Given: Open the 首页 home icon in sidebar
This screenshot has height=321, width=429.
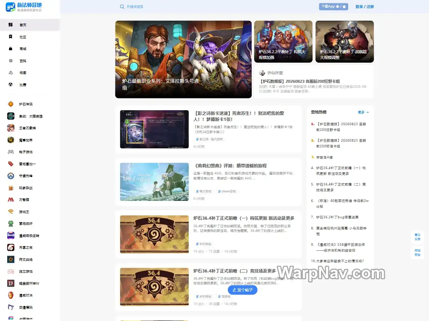Looking at the screenshot, I should 11,25.
